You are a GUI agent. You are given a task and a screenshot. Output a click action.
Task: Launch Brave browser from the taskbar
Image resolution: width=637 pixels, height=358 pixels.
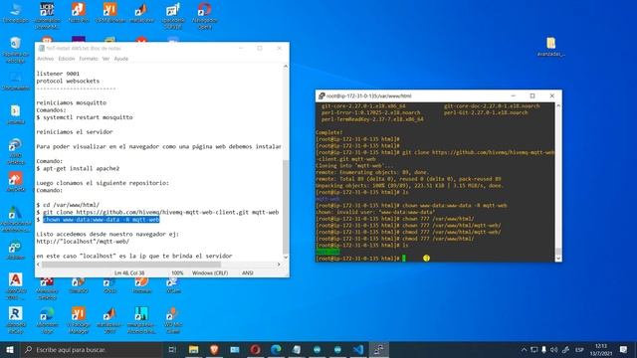coord(214,349)
